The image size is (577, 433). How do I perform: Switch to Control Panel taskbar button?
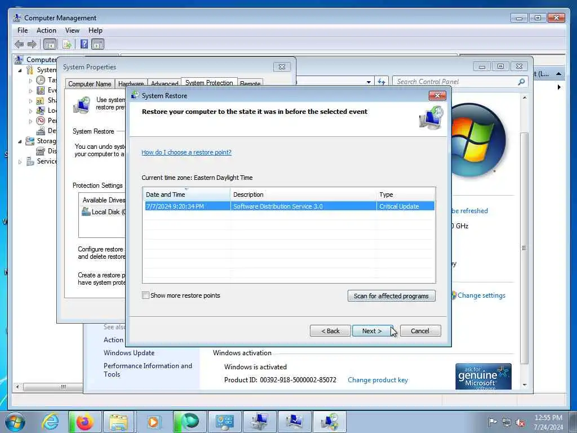[224, 422]
